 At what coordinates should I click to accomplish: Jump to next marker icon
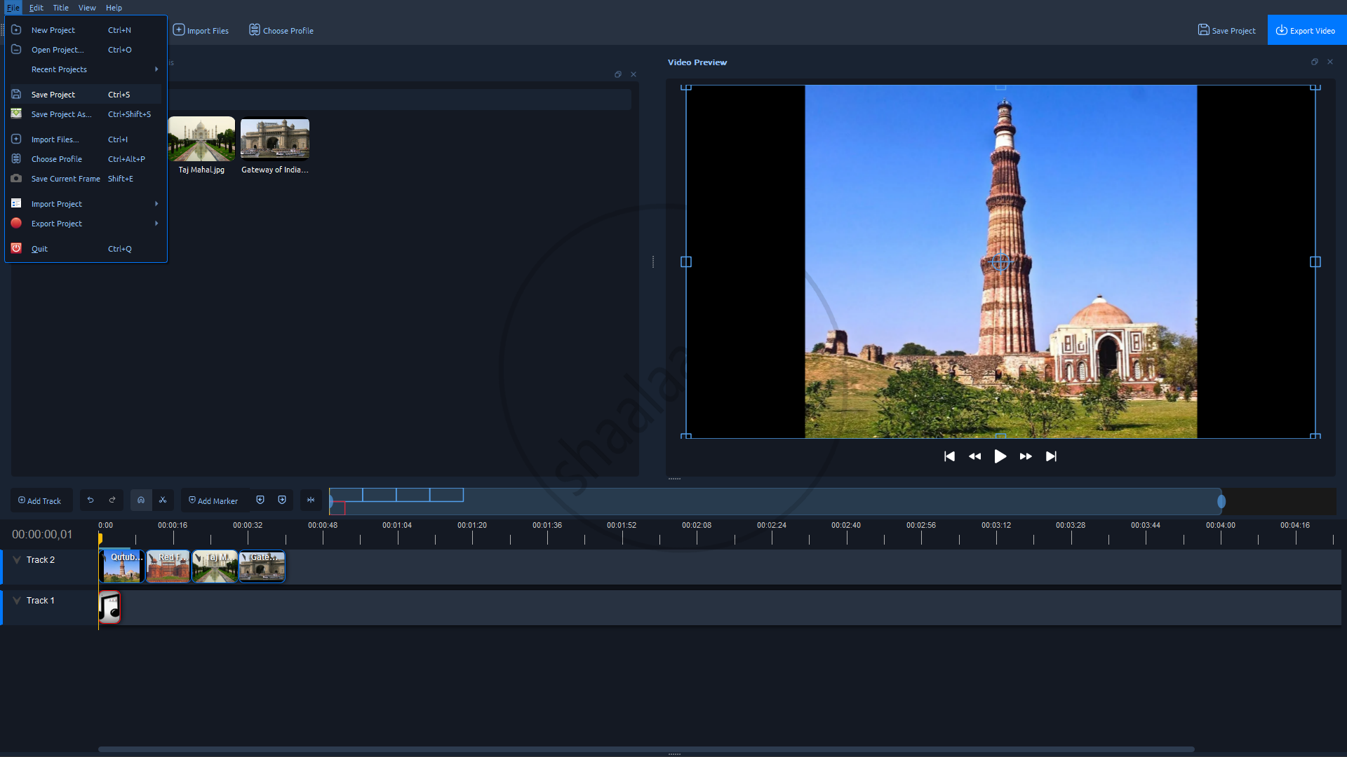coord(282,500)
